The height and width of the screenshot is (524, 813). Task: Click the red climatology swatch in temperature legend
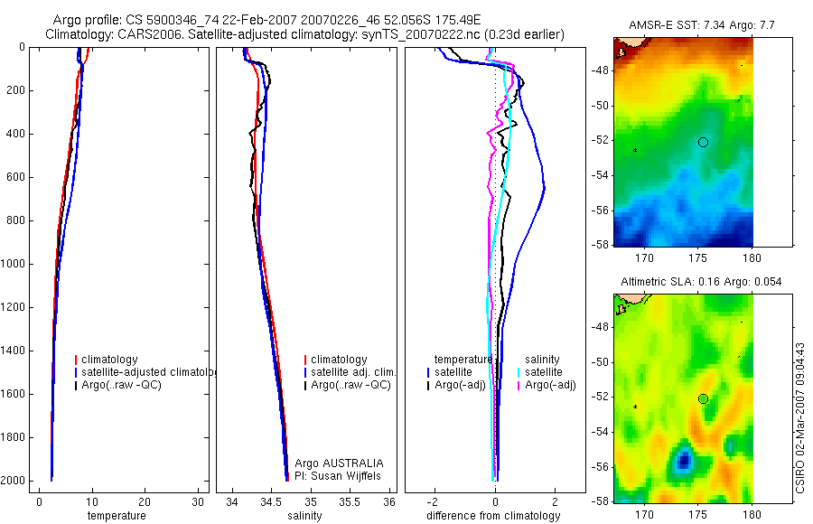click(x=76, y=360)
